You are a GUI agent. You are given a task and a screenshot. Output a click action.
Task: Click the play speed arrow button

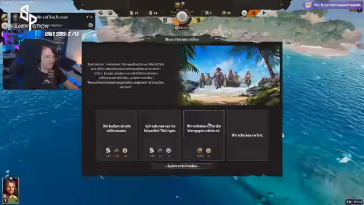[264, 13]
